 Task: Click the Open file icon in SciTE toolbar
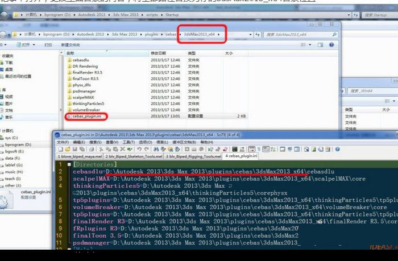point(68,150)
